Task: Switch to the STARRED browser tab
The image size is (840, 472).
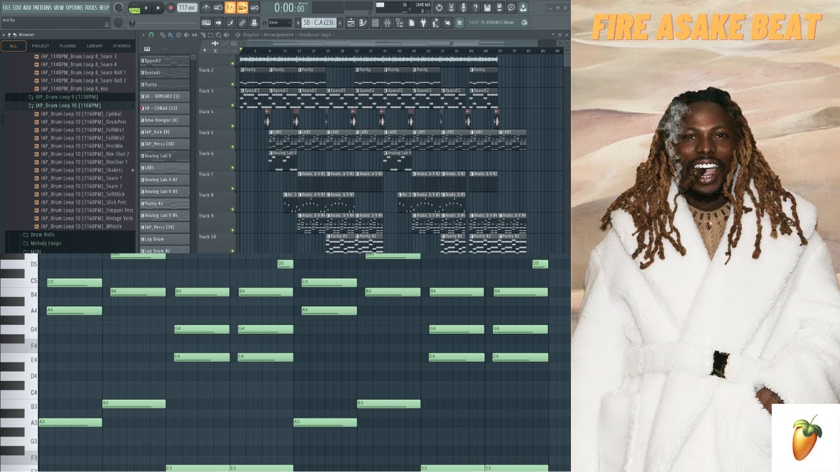Action: pos(122,46)
